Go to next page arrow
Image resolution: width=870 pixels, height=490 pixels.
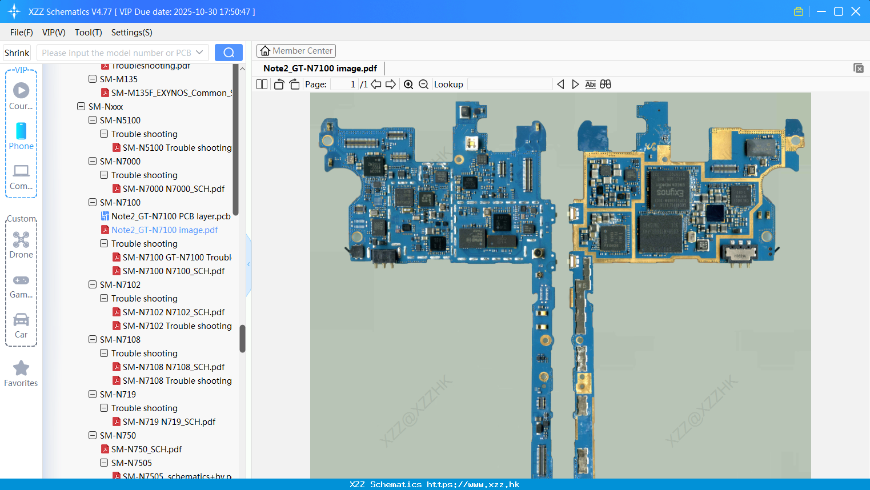tap(391, 85)
